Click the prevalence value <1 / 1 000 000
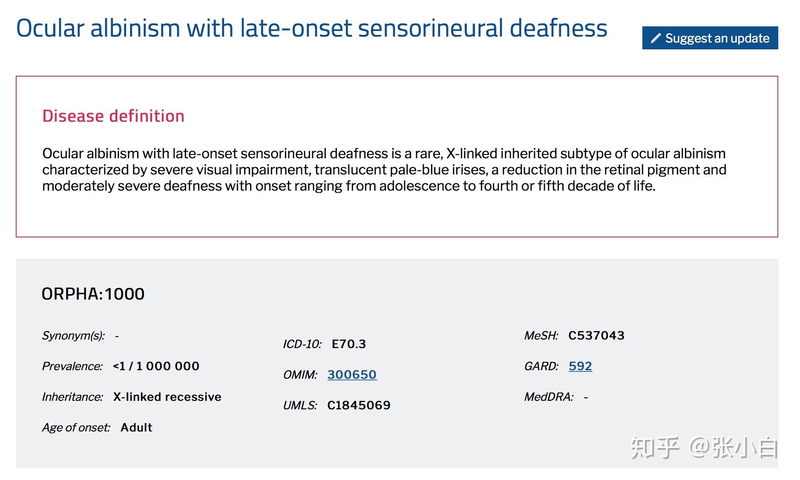This screenshot has height=480, width=800. click(x=156, y=366)
